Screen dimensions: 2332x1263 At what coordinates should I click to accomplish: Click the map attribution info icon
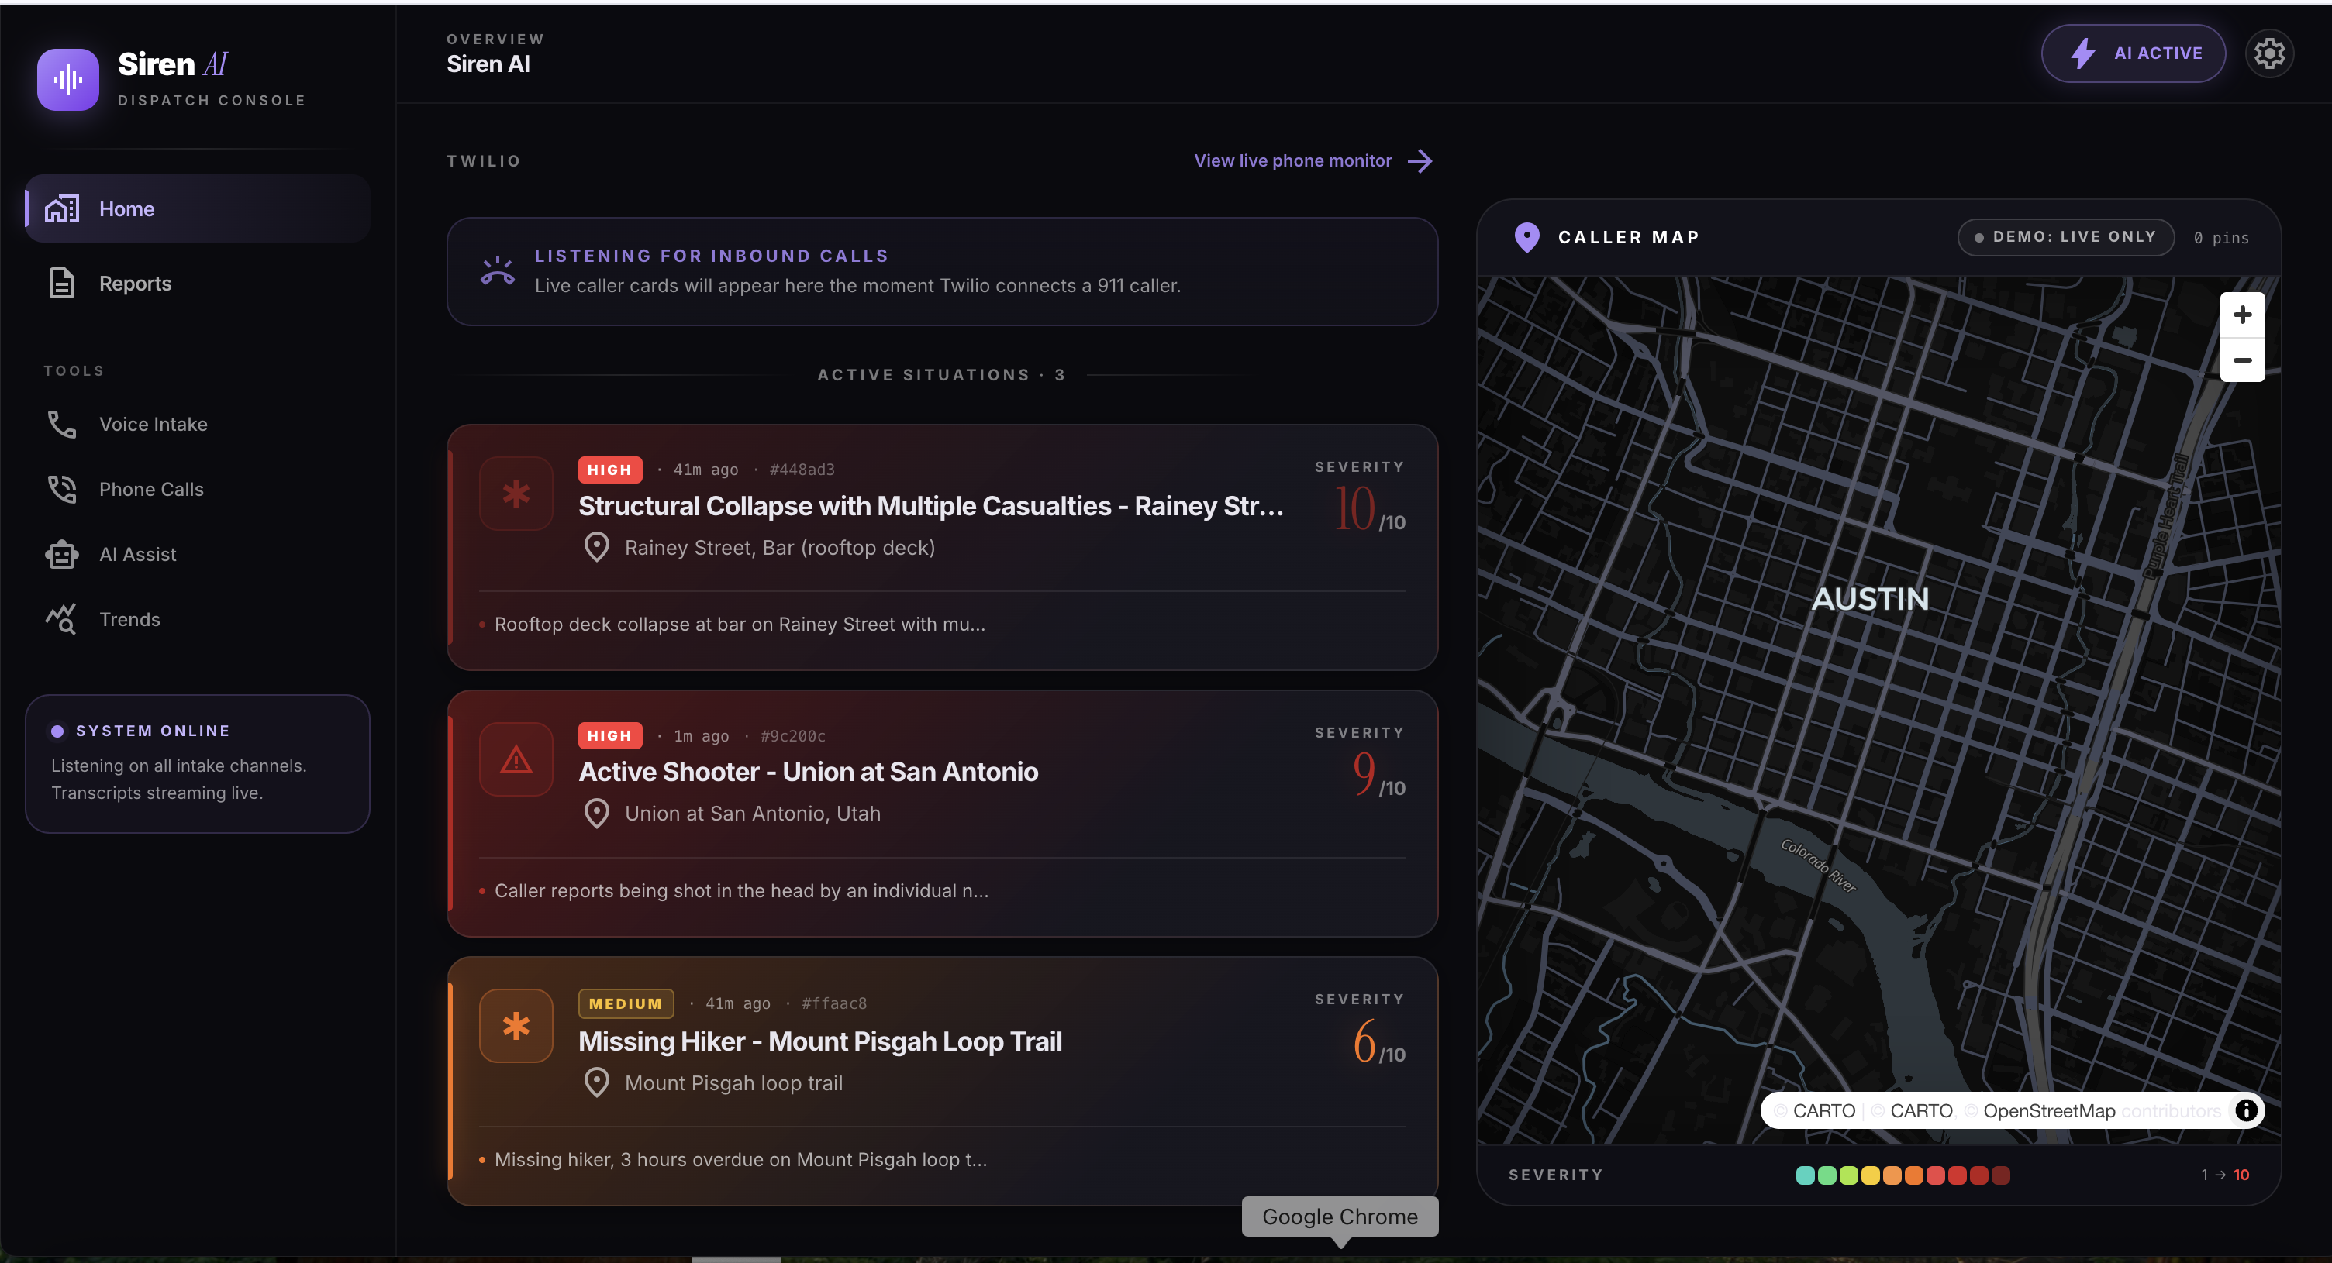[2246, 1110]
